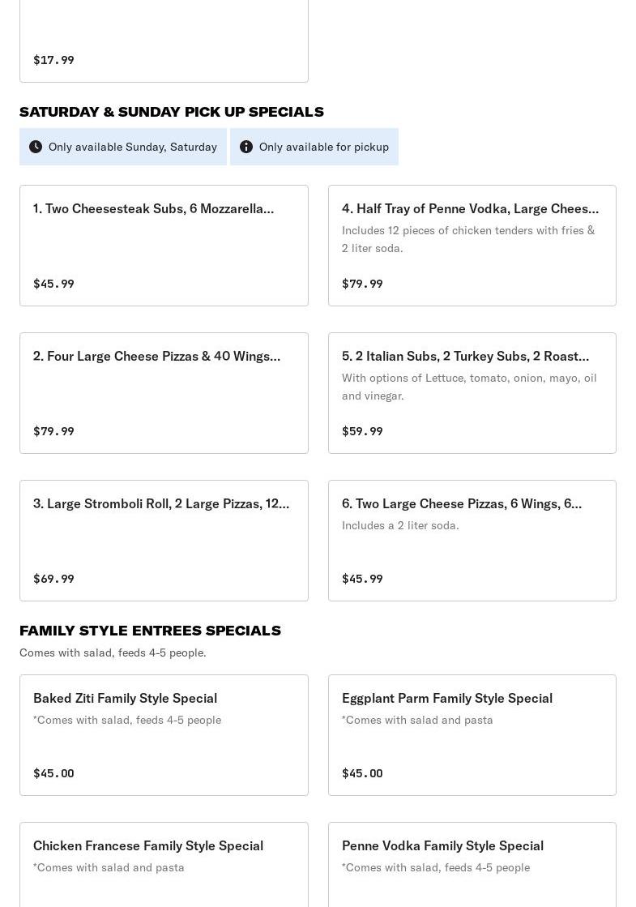Click the Only available Sunday, Saturday badge

coord(123,147)
